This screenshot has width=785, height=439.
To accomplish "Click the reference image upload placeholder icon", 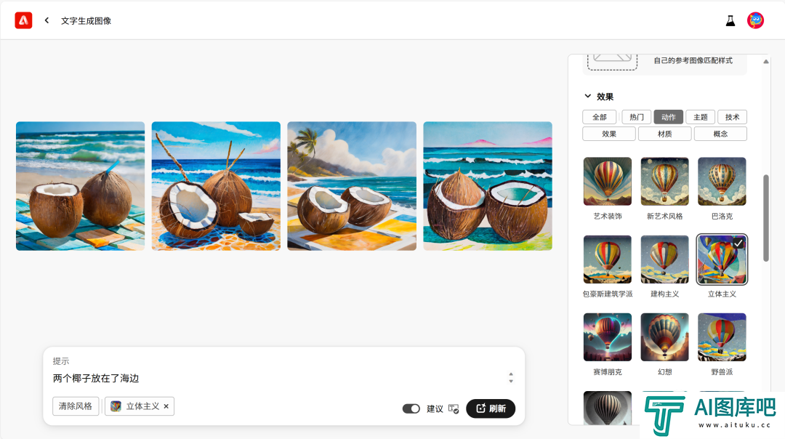I will (x=612, y=62).
